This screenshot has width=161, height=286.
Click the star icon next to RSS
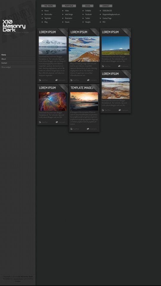(x=100, y=22)
